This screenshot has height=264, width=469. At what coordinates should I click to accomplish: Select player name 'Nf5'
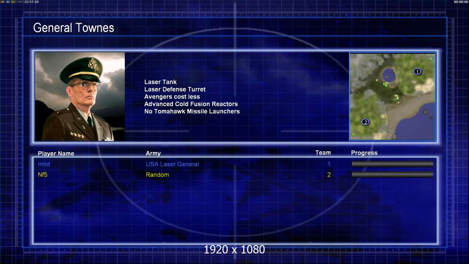[x=43, y=175]
